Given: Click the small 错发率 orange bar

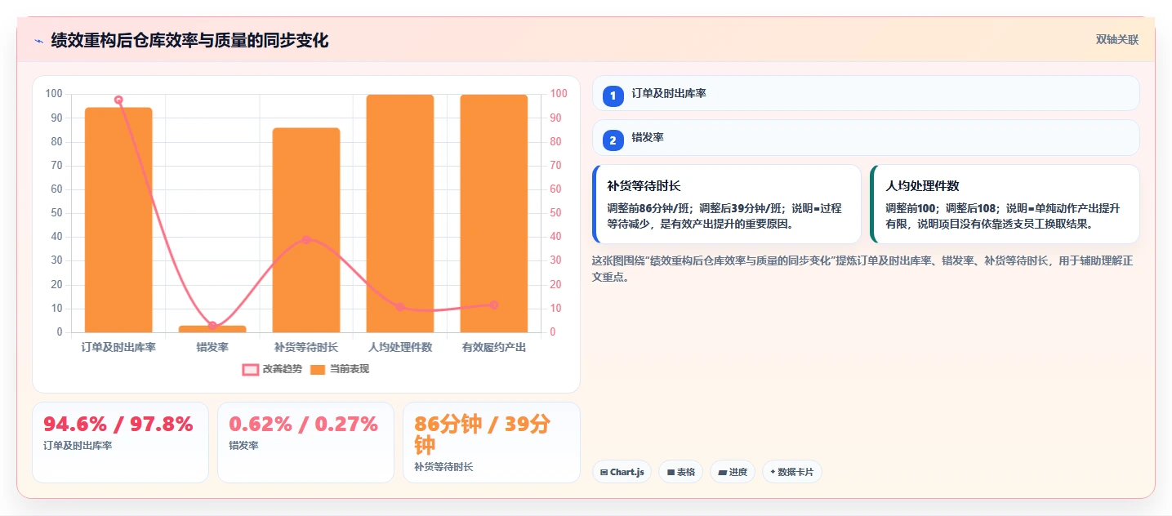Looking at the screenshot, I should (212, 329).
